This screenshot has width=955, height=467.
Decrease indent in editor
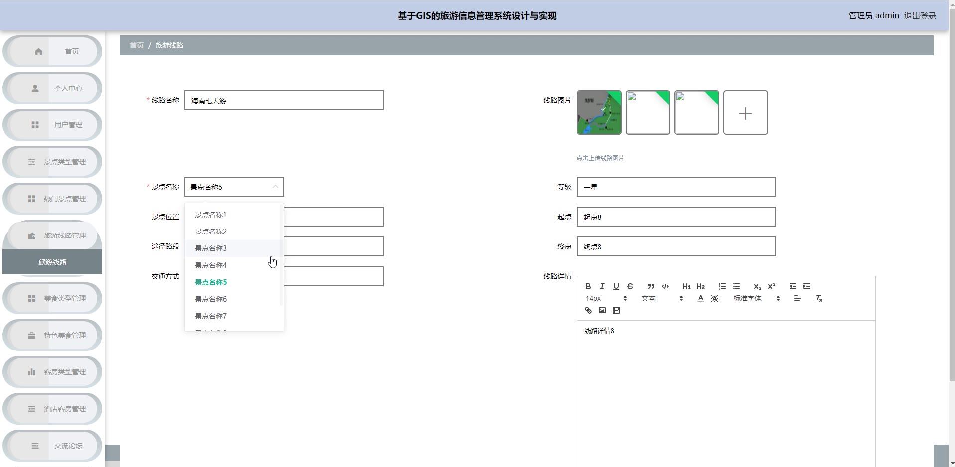[793, 286]
